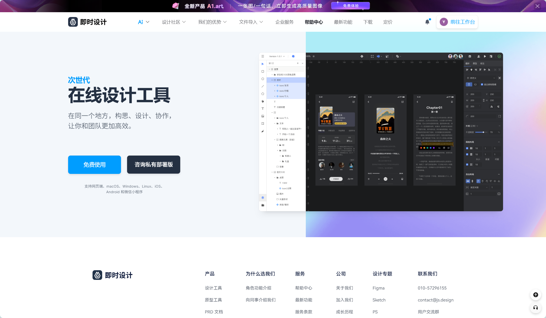Image resolution: width=546 pixels, height=318 pixels.
Task: Click the notification bell icon
Action: pyautogui.click(x=427, y=22)
